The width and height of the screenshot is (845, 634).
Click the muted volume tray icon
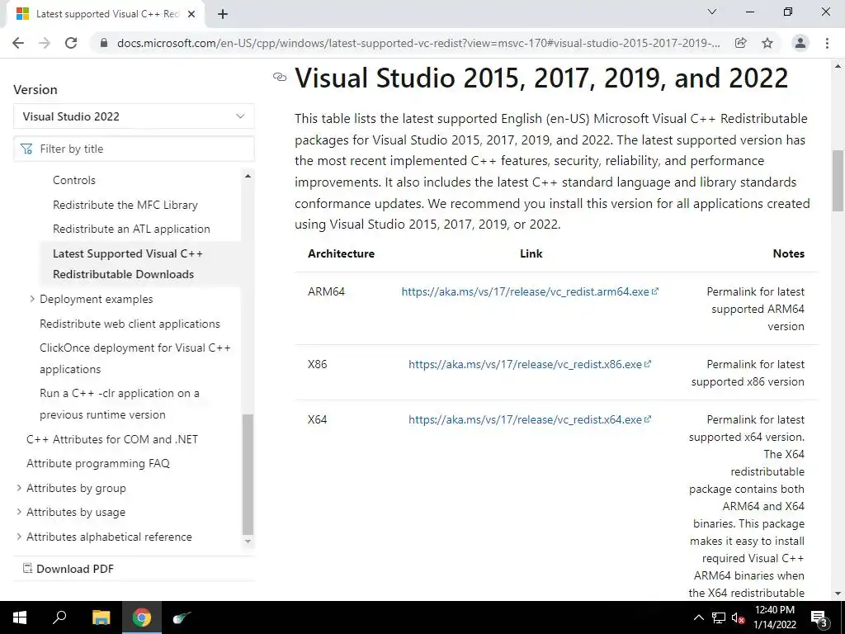pos(738,617)
